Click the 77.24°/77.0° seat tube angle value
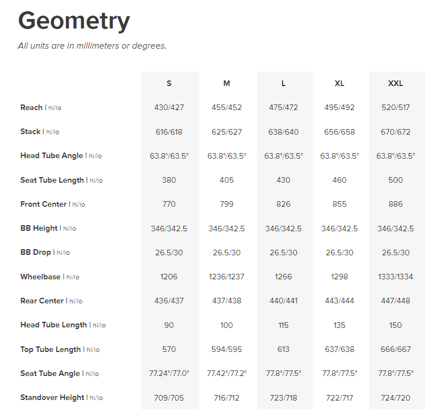The image size is (440, 419). 169,373
